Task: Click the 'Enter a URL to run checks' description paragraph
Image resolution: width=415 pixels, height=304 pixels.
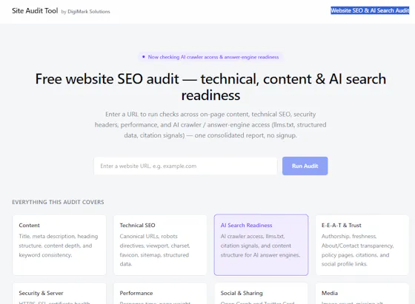Action: tap(210, 125)
